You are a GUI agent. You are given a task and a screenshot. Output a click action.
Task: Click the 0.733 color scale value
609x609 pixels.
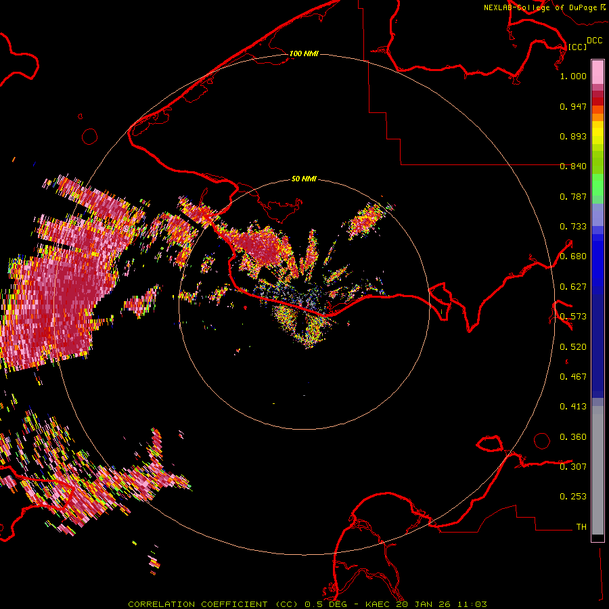tap(573, 227)
